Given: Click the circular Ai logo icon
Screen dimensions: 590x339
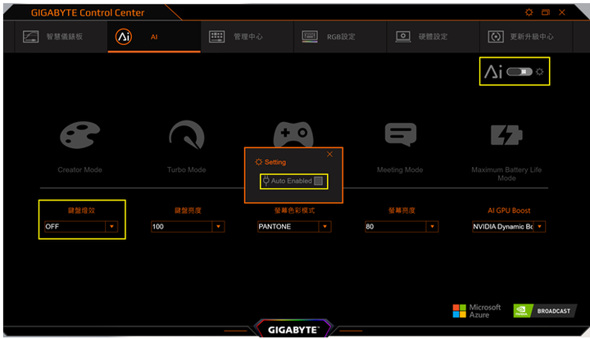Looking at the screenshot, I should [x=124, y=37].
